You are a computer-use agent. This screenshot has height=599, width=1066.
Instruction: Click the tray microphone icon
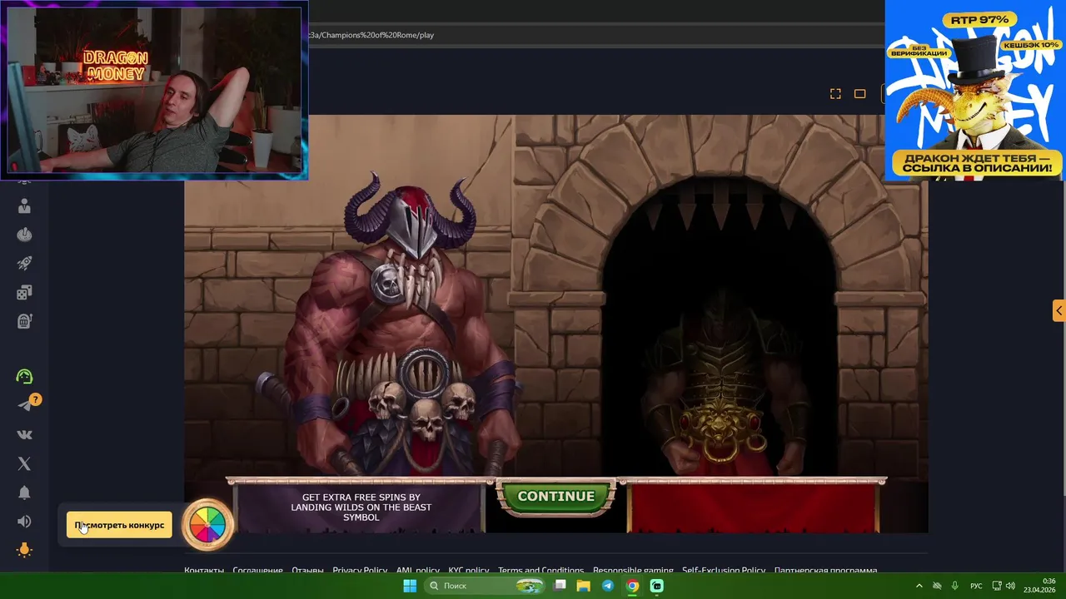[x=954, y=586]
